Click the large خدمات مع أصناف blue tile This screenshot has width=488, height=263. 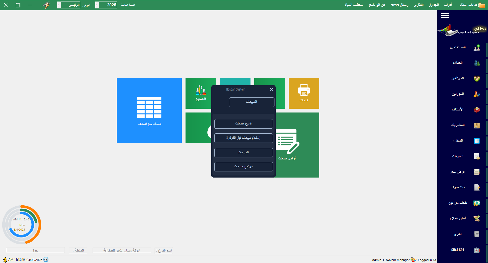coord(149,110)
